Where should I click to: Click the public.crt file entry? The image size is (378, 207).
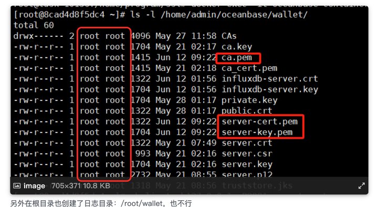coord(247,111)
